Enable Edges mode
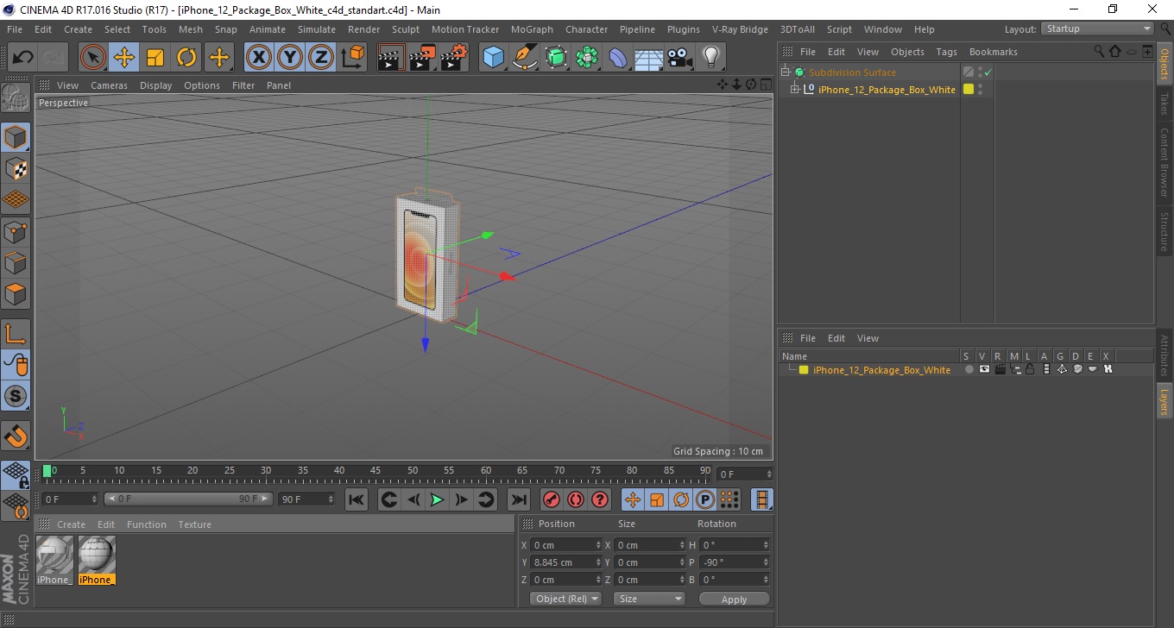Viewport: 1174px width, 628px height. point(16,262)
